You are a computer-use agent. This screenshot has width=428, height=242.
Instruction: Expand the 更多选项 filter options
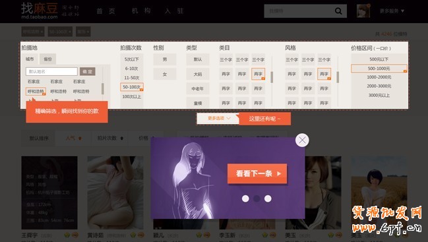point(219,118)
